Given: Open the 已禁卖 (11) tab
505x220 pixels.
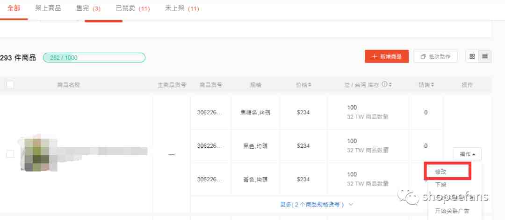Looking at the screenshot, I should tap(133, 9).
